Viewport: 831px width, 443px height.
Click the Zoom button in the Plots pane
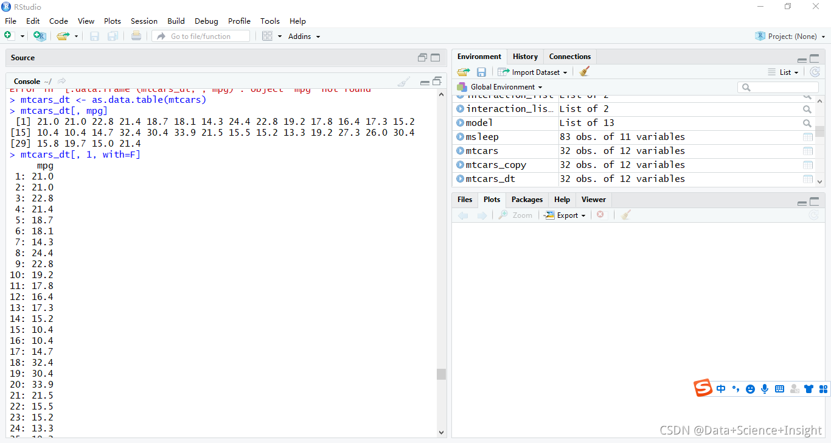(515, 215)
